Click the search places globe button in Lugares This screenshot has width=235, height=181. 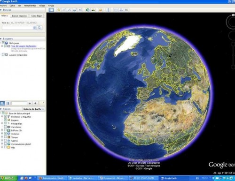[x=2, y=103]
